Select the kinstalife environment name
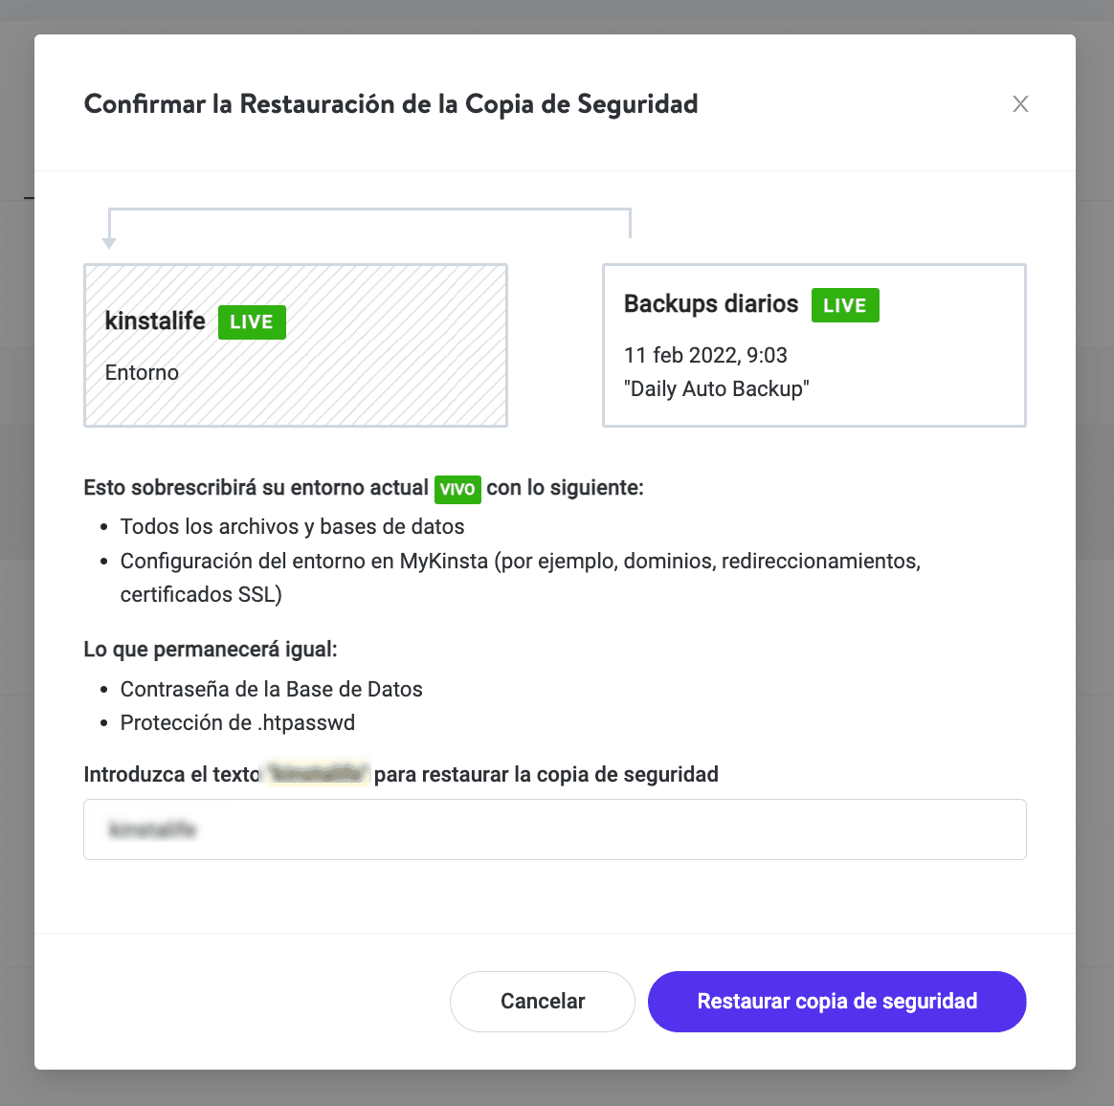Viewport: 1114px width, 1106px height. pos(155,321)
